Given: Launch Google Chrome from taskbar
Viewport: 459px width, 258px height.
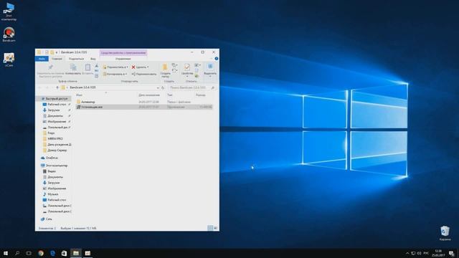Looking at the screenshot, I should (41, 253).
